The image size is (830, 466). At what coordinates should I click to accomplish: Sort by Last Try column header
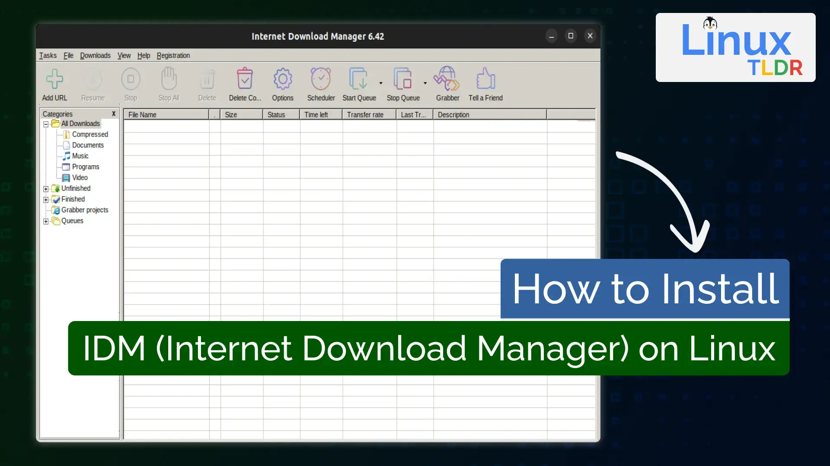(415, 114)
